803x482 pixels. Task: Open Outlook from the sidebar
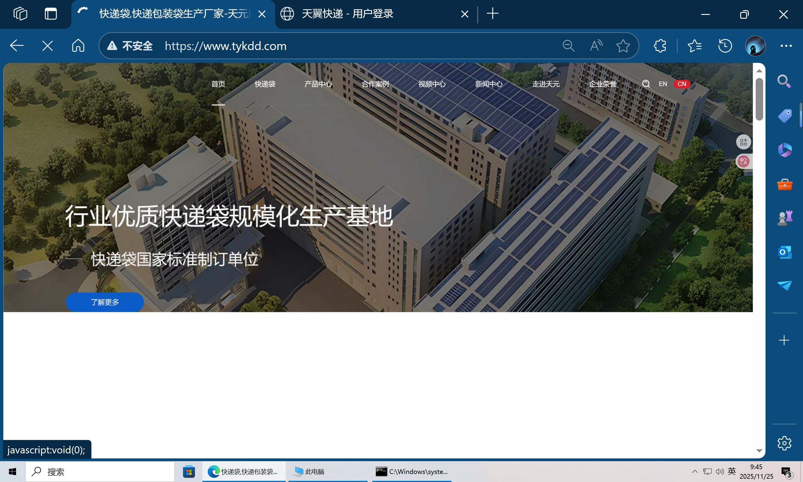(x=785, y=252)
